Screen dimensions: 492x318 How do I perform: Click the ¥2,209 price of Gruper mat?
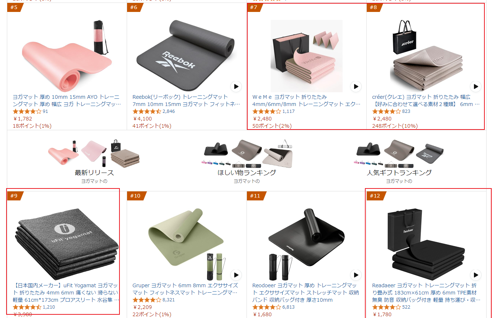(142, 307)
